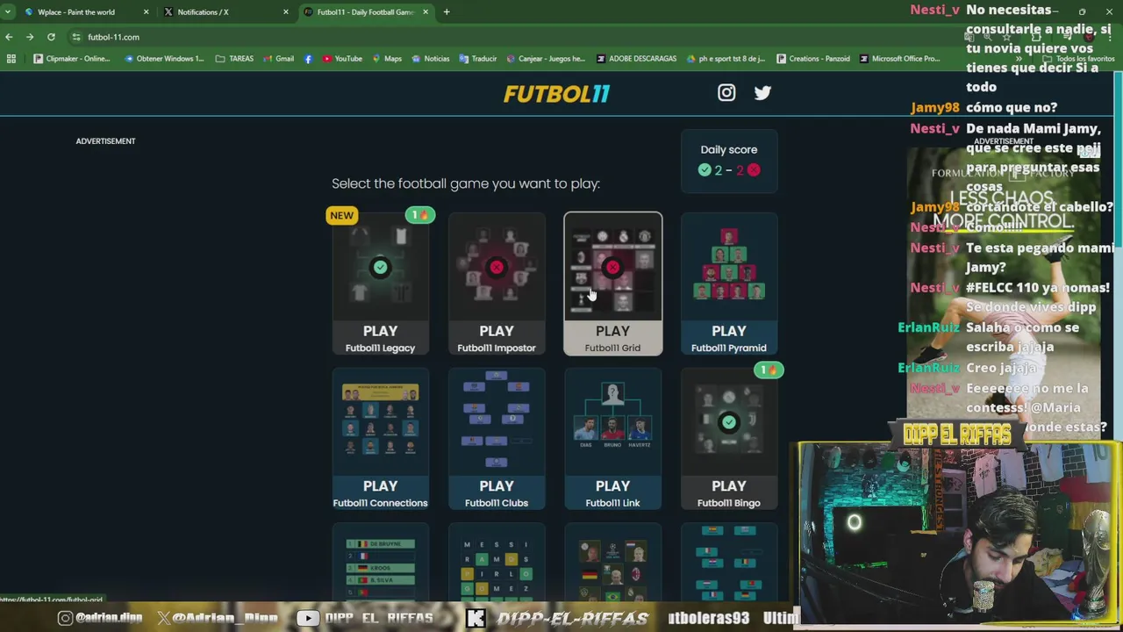The image size is (1123, 632).
Task: Open the Futbol11 Twitter page
Action: 762,92
